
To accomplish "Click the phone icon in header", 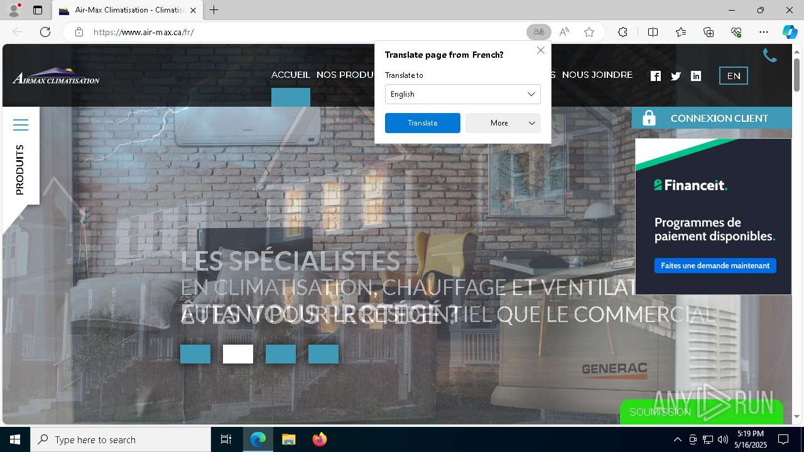I will pos(770,56).
